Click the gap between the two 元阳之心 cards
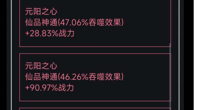This screenshot has width=197, height=110. pos(95,50)
